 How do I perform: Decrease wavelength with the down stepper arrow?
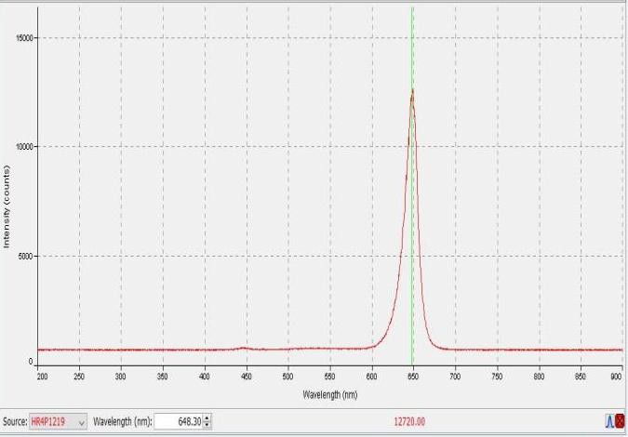pyautogui.click(x=207, y=425)
